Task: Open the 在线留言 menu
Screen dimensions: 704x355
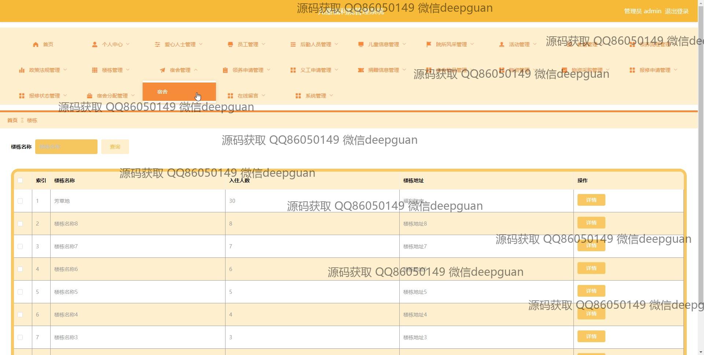Action: pos(247,96)
